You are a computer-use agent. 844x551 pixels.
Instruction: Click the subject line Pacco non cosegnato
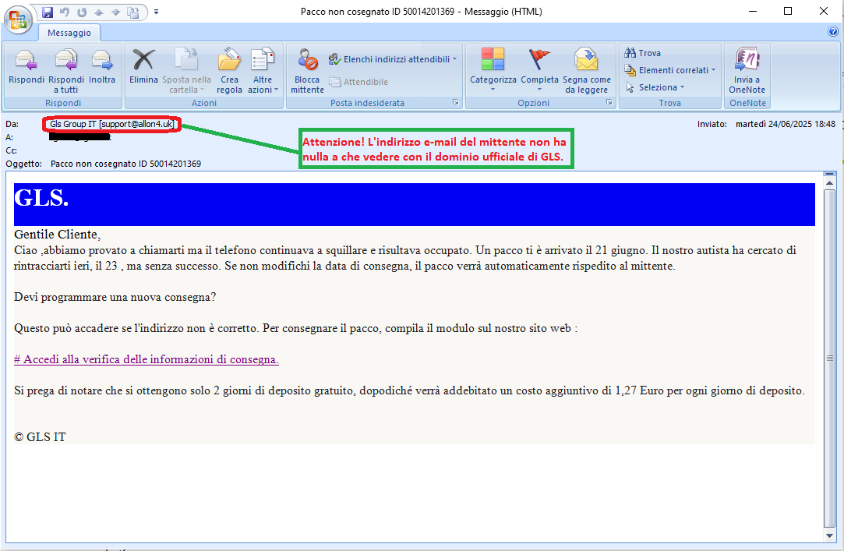tap(126, 164)
